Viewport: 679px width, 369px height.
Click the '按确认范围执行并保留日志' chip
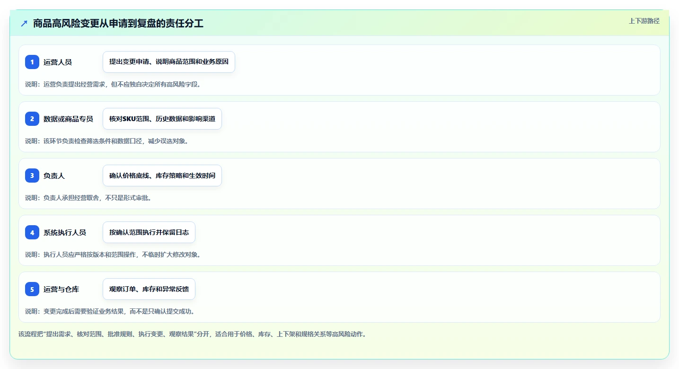click(149, 232)
